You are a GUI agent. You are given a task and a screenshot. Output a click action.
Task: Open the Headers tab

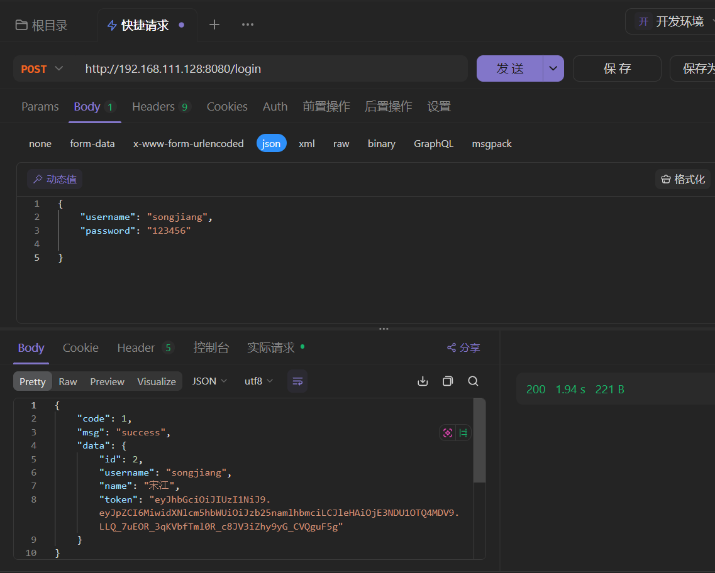pos(161,107)
